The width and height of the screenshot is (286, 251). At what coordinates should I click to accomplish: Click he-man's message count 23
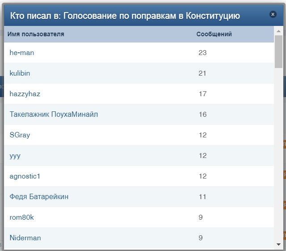click(x=202, y=53)
